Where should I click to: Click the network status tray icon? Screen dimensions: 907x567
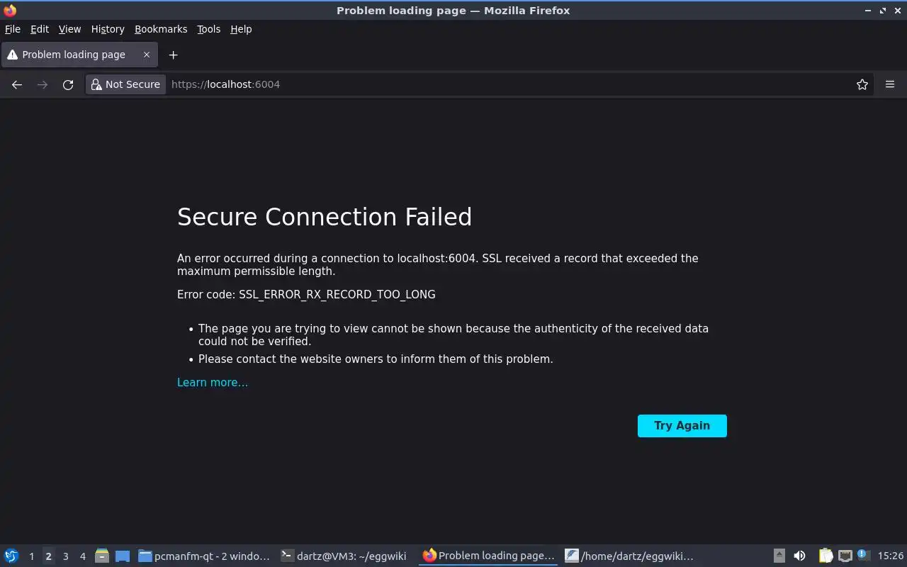point(845,556)
